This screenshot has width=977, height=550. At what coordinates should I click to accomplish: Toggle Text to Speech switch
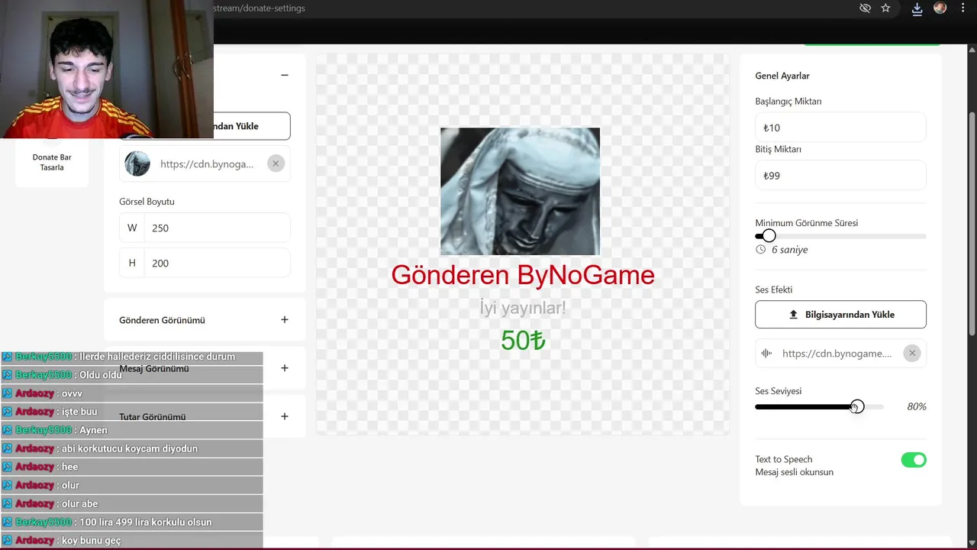click(914, 460)
